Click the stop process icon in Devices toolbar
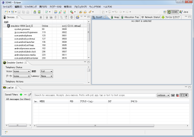The width and height of the screenshot is (194, 137). (x=72, y=17)
